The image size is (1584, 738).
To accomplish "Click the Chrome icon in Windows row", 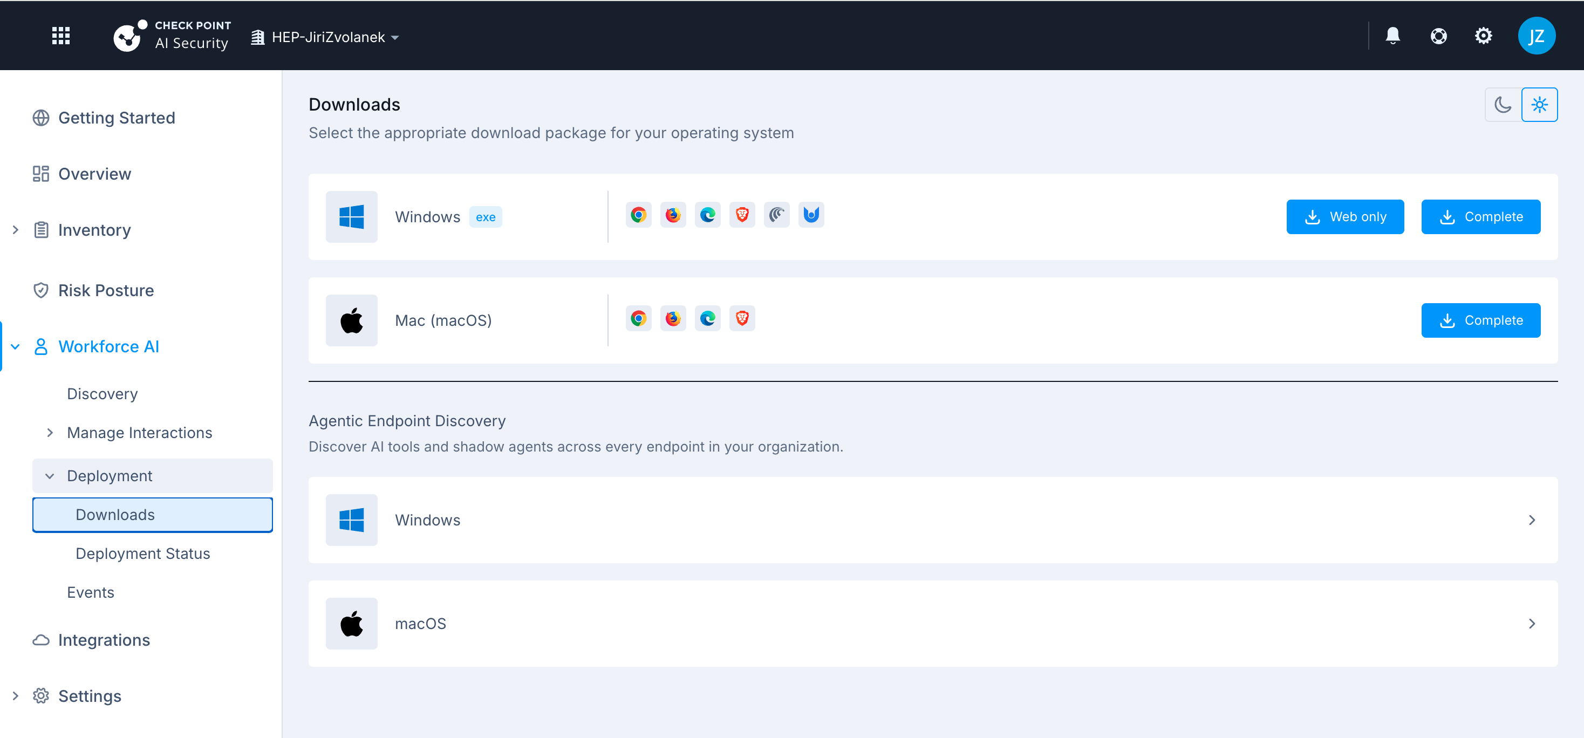I will coord(638,215).
